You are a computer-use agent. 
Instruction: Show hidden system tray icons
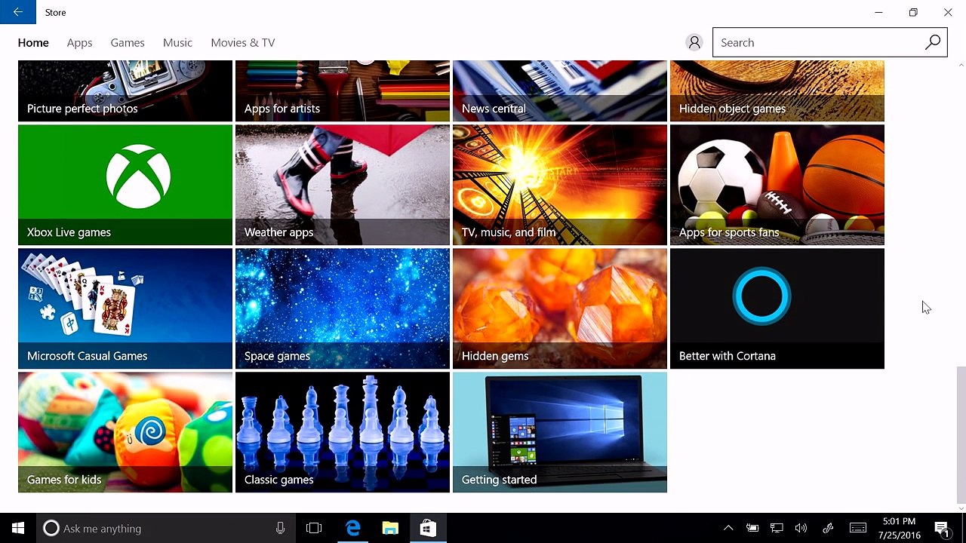[x=728, y=528]
